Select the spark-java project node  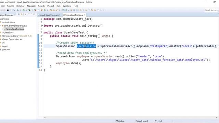[4, 19]
